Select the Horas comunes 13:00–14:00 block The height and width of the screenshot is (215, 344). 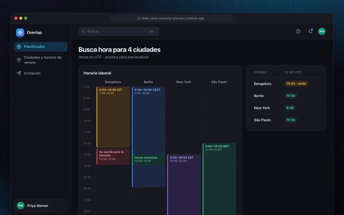[149, 159]
